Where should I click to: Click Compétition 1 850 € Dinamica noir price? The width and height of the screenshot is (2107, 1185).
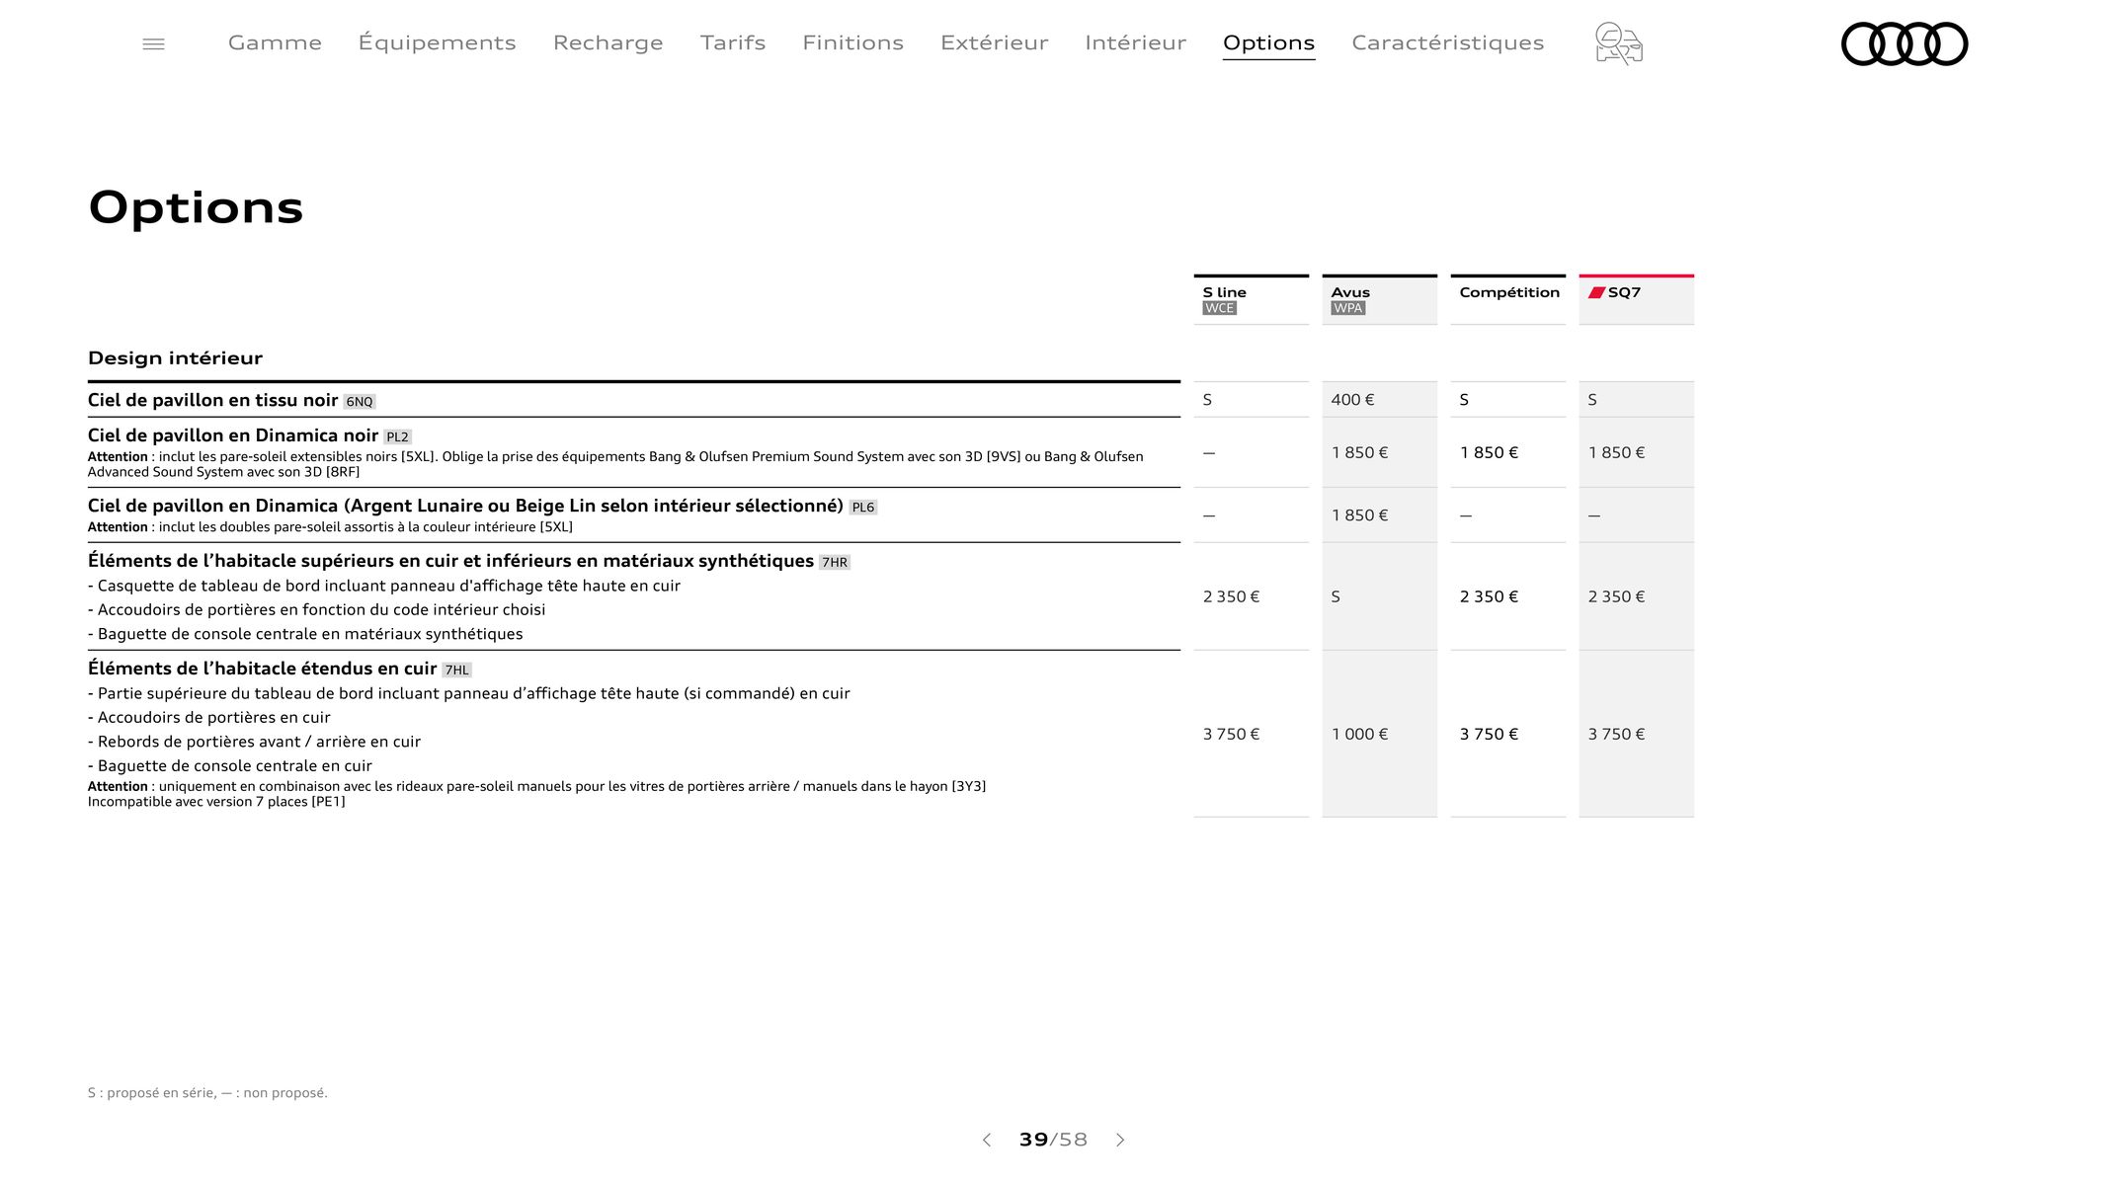point(1489,452)
